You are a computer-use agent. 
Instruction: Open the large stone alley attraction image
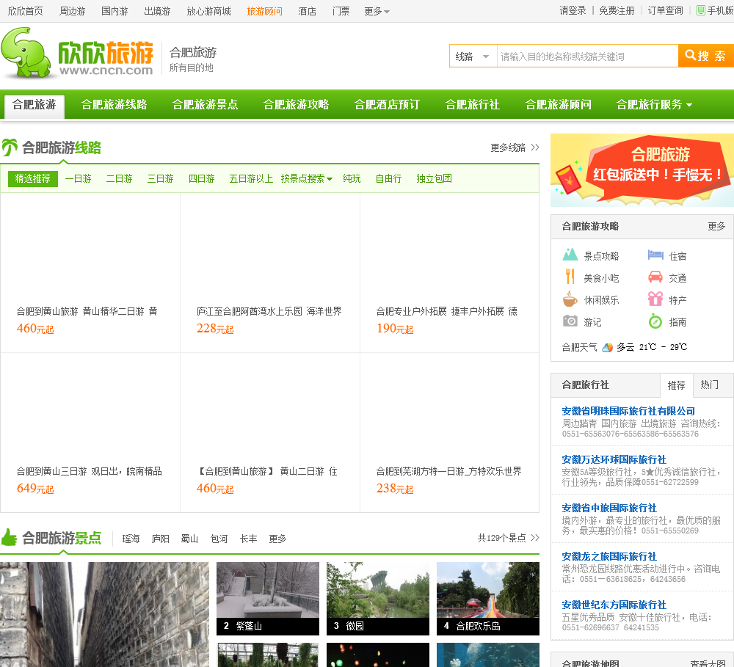pyautogui.click(x=104, y=615)
